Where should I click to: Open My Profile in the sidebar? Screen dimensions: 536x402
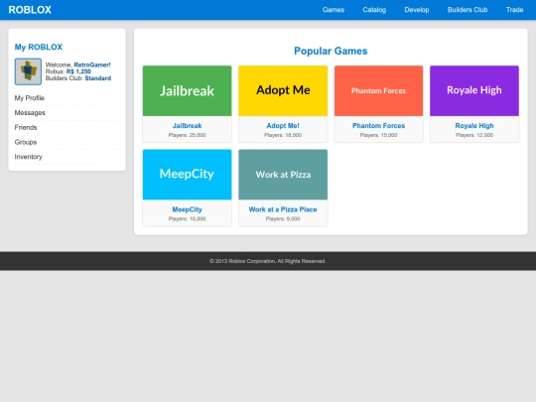coord(67,98)
